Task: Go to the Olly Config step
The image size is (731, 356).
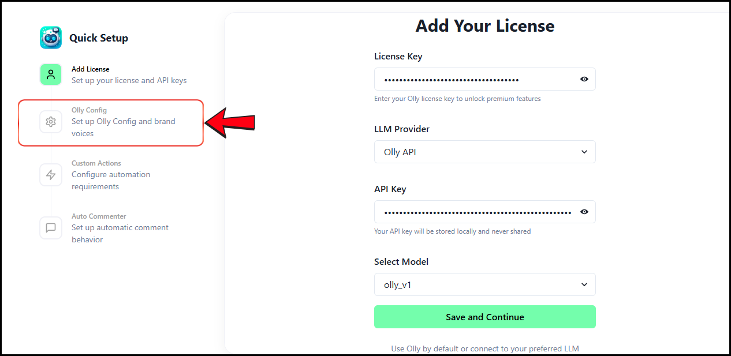Action: click(x=111, y=122)
